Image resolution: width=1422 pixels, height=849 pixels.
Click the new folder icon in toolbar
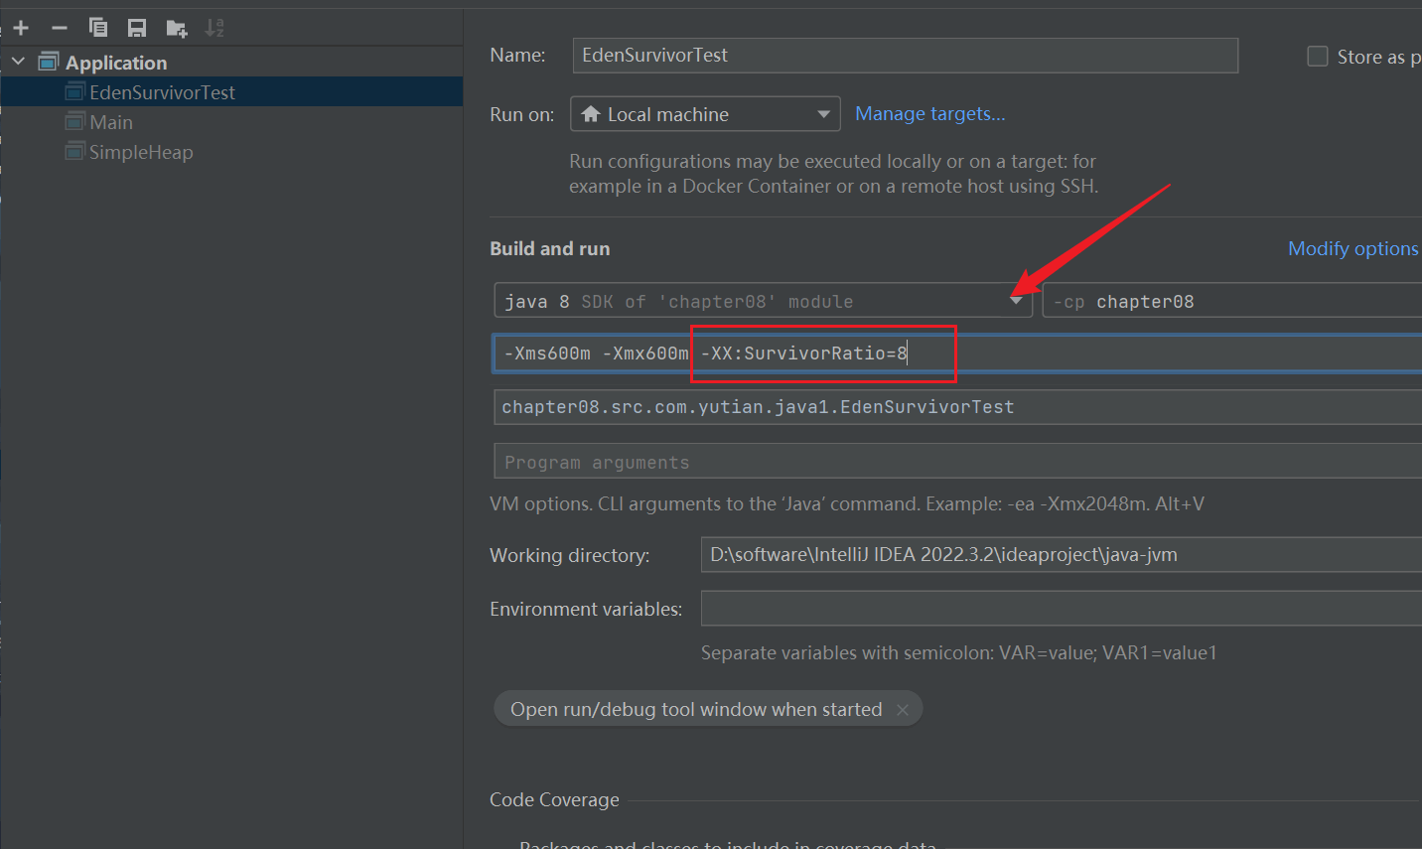click(x=177, y=28)
